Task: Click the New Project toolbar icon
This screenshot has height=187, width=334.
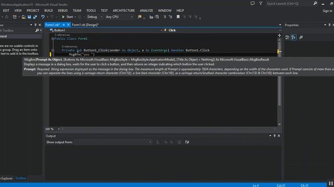Action: (x=15, y=17)
